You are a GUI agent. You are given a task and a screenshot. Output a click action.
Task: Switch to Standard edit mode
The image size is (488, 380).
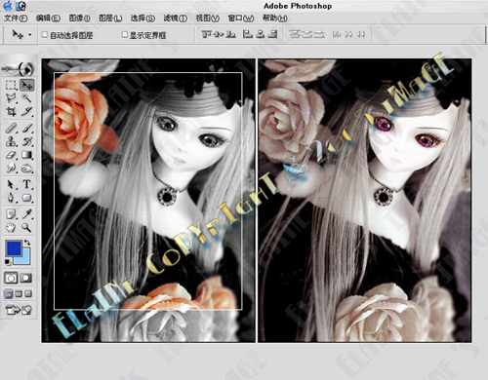[11, 278]
